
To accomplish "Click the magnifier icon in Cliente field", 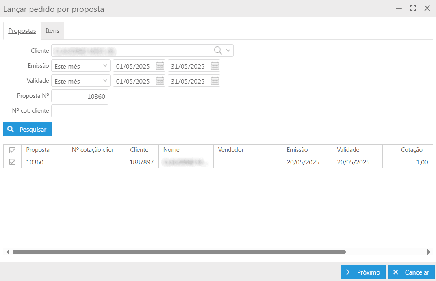I will 218,50.
